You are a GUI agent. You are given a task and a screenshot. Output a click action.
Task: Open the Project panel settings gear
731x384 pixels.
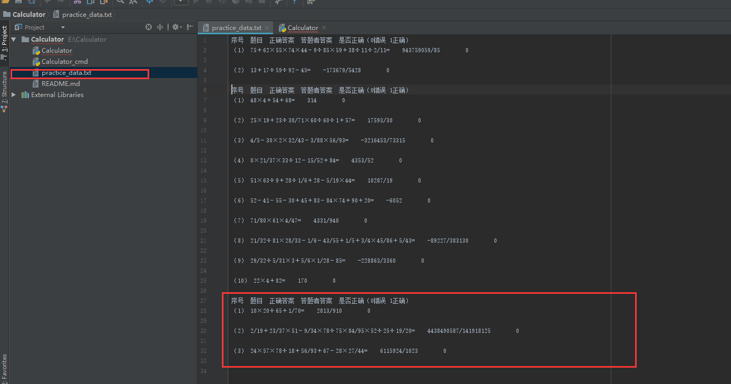[176, 27]
